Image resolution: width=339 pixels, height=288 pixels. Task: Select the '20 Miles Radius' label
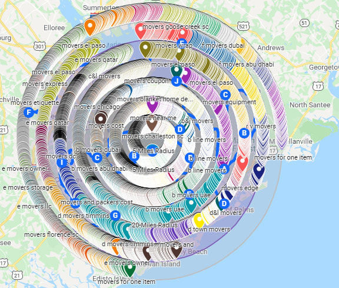tap(155, 225)
